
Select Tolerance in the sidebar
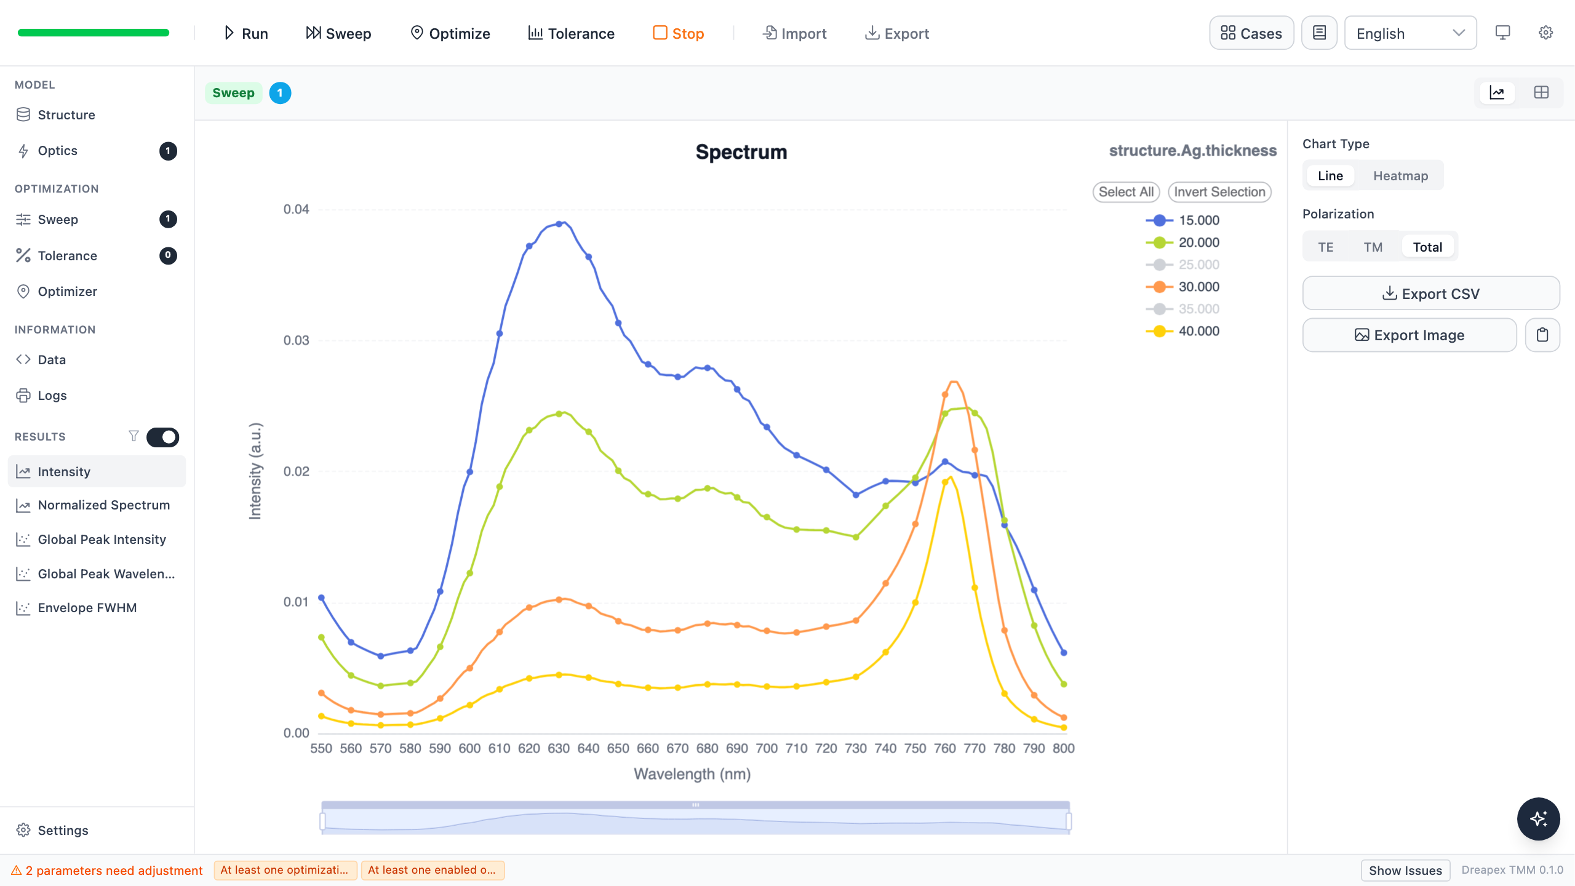(x=97, y=256)
